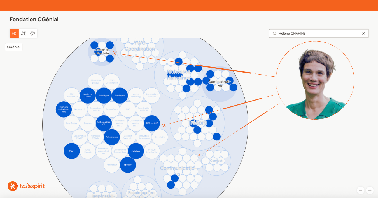The height and width of the screenshot is (198, 378).
Task: Focus the Hélène CHAHINE search field
Action: (x=319, y=34)
